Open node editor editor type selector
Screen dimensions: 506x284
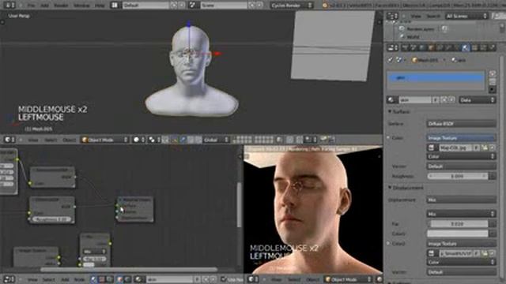(9, 279)
